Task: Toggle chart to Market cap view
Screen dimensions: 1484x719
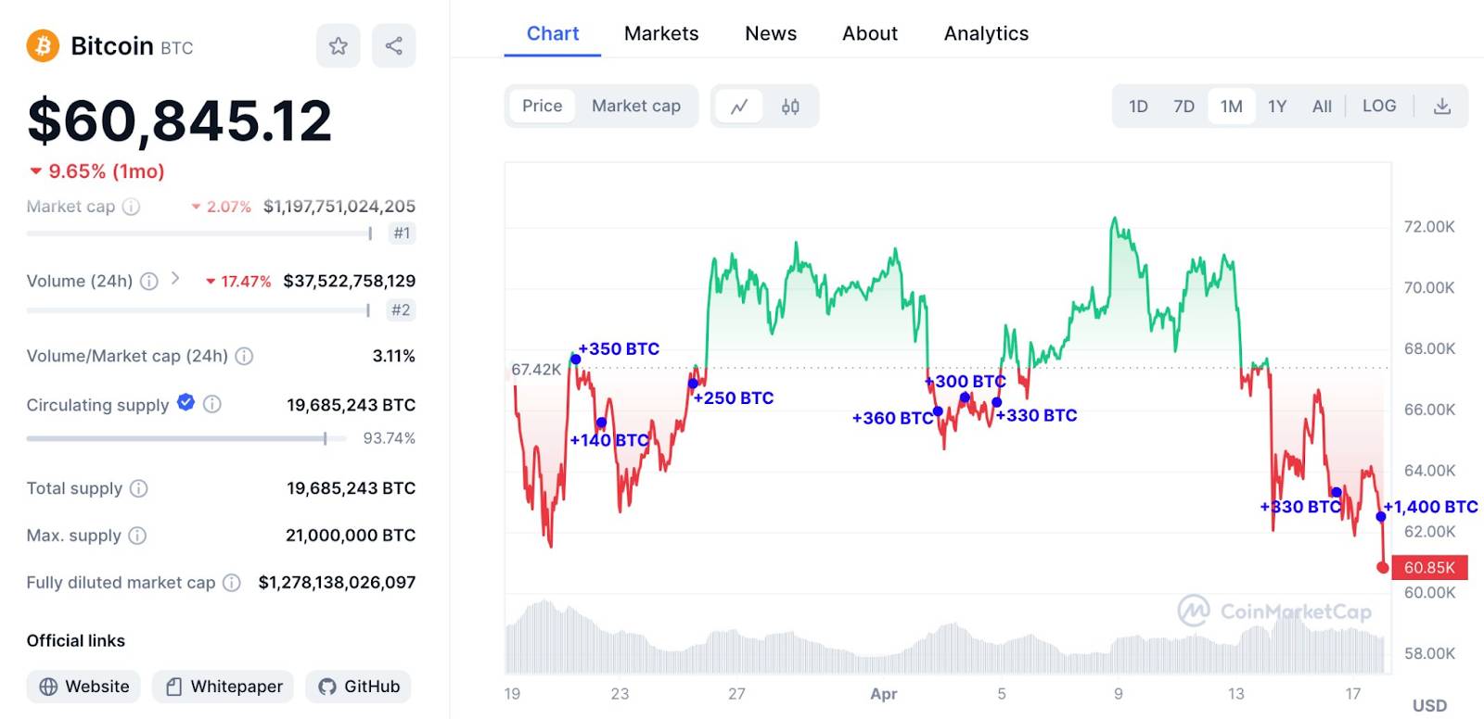Action: coord(636,107)
